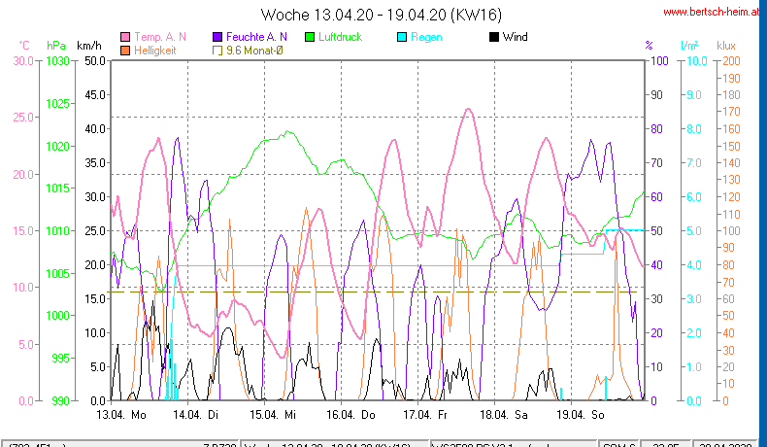Image resolution: width=767 pixels, height=447 pixels.
Task: Click the chart title Woche 13.04.20 - 19.04.20
Action: [x=382, y=15]
